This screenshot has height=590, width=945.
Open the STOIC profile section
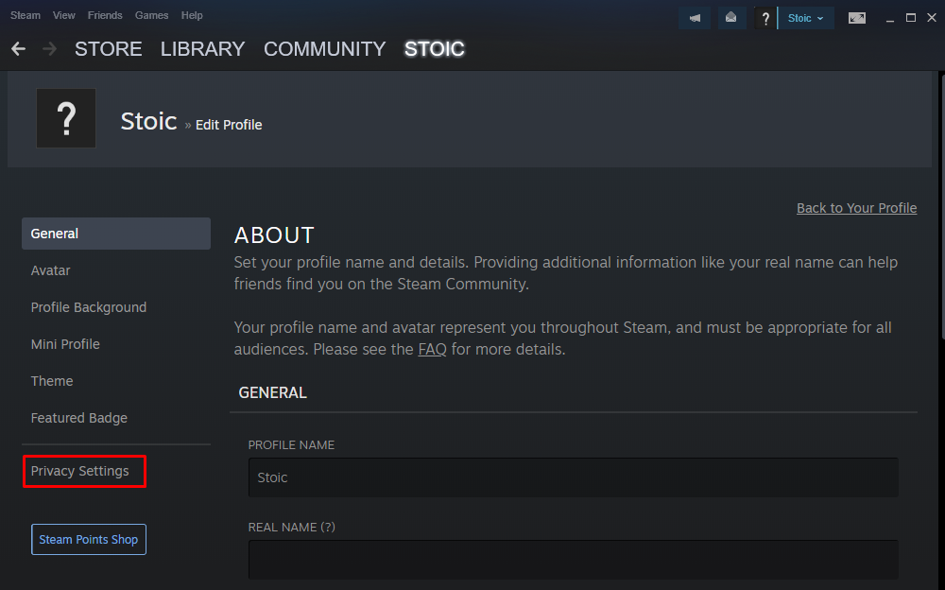pos(435,49)
